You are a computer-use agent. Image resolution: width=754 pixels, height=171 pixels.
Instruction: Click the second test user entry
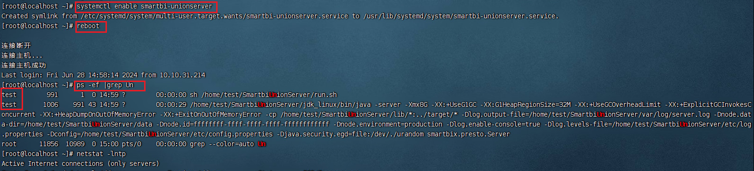pos(9,105)
